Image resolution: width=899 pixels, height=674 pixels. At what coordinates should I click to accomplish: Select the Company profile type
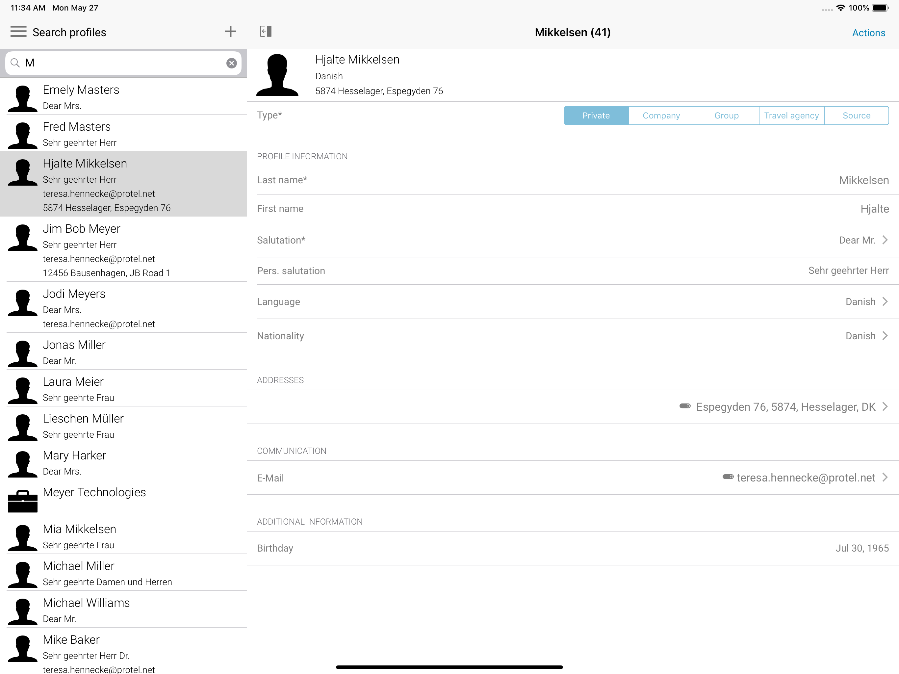point(661,116)
